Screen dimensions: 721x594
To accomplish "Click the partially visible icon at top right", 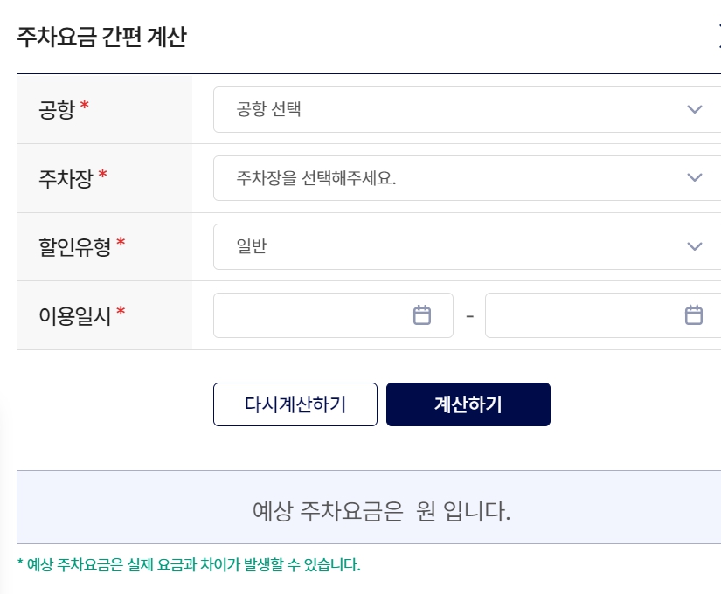I will coord(718,38).
